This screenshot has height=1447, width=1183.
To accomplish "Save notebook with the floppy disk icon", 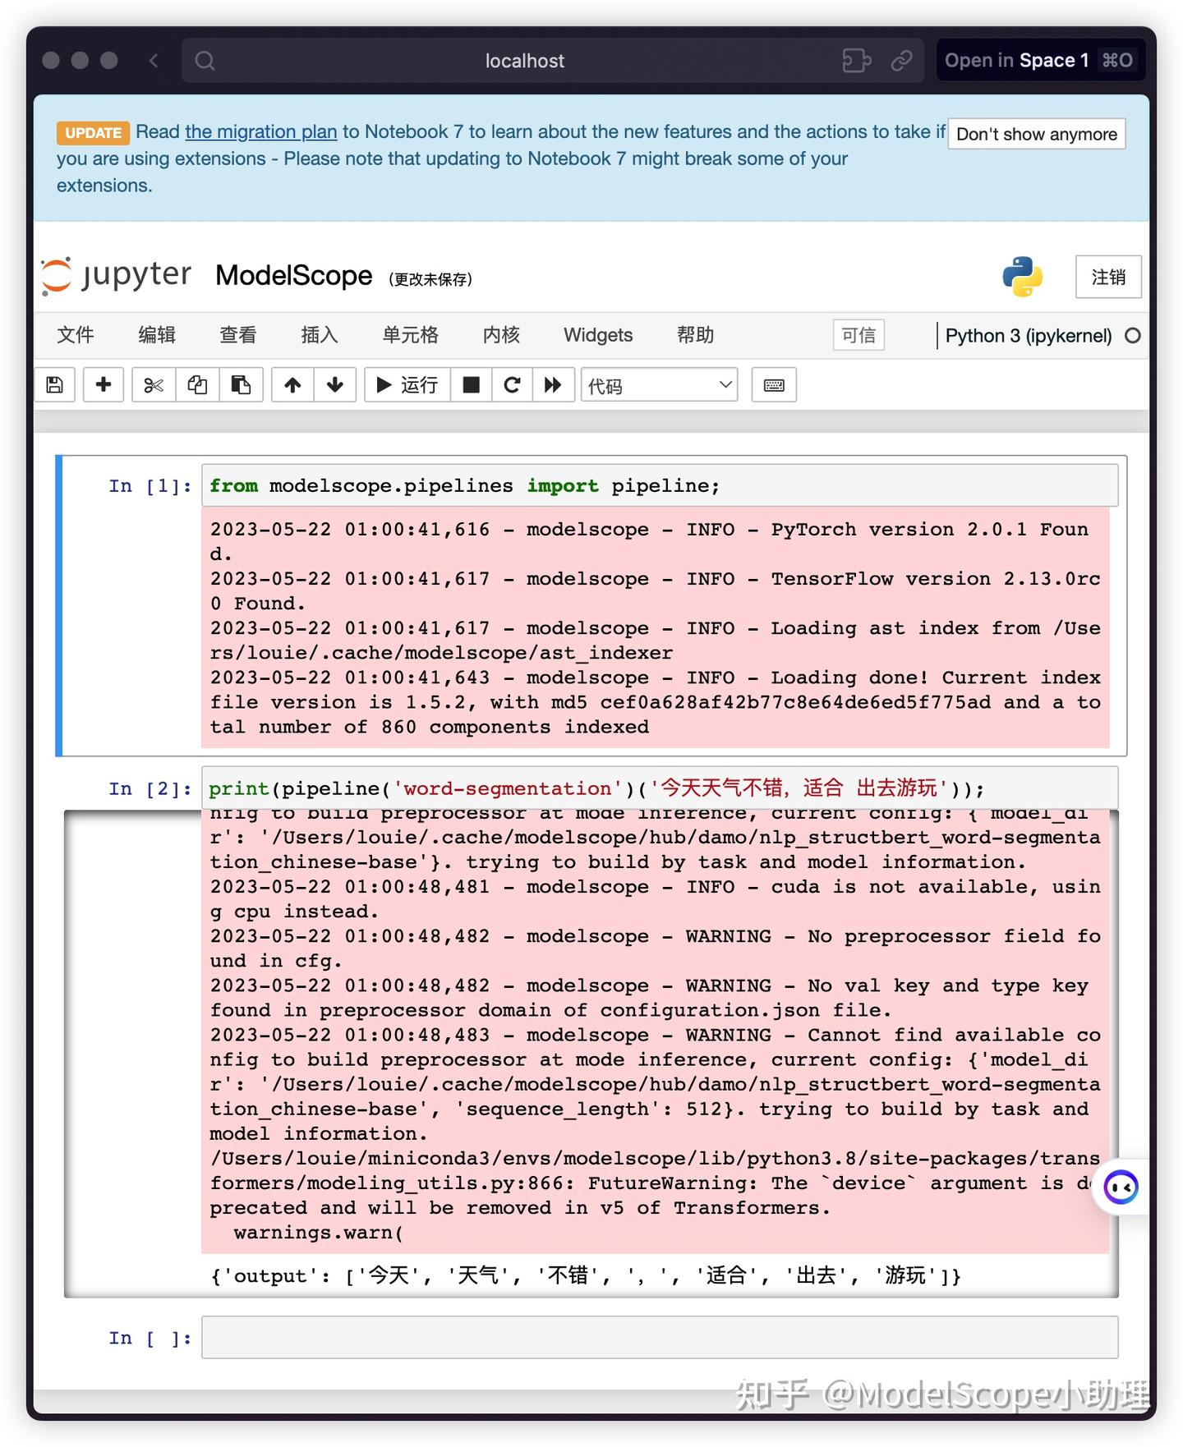I will (x=55, y=384).
